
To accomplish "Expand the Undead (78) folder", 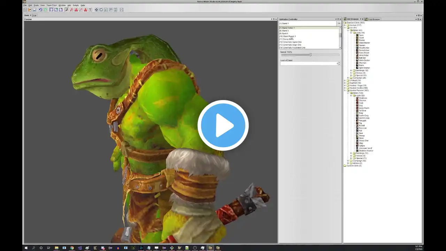I will (x=345, y=81).
